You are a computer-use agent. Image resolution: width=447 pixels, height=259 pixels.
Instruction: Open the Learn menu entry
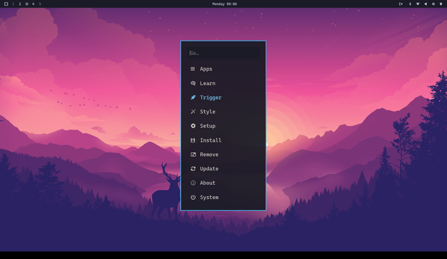coord(223,83)
